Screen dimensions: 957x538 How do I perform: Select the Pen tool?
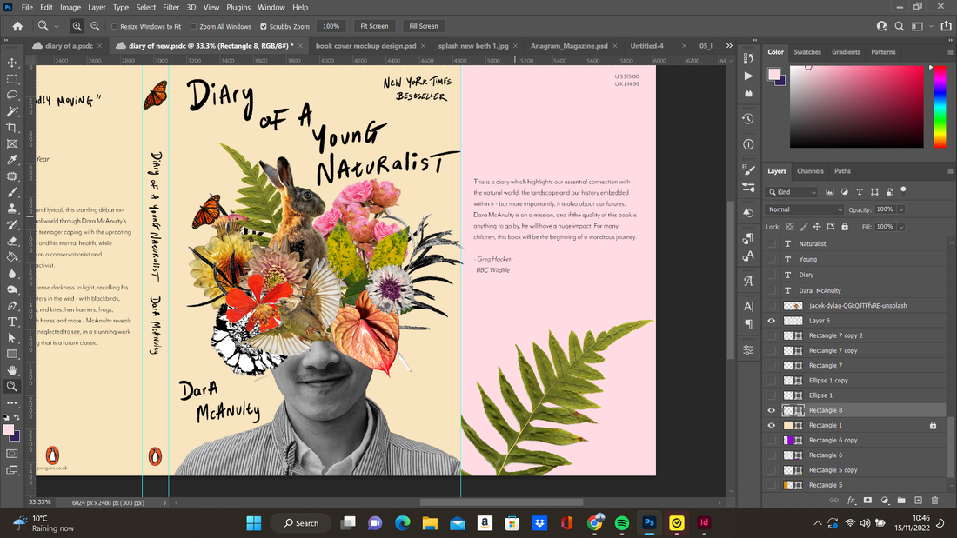click(x=11, y=306)
